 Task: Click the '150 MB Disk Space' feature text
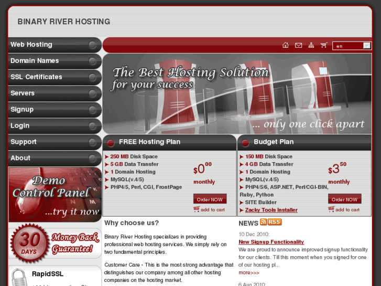pos(269,157)
